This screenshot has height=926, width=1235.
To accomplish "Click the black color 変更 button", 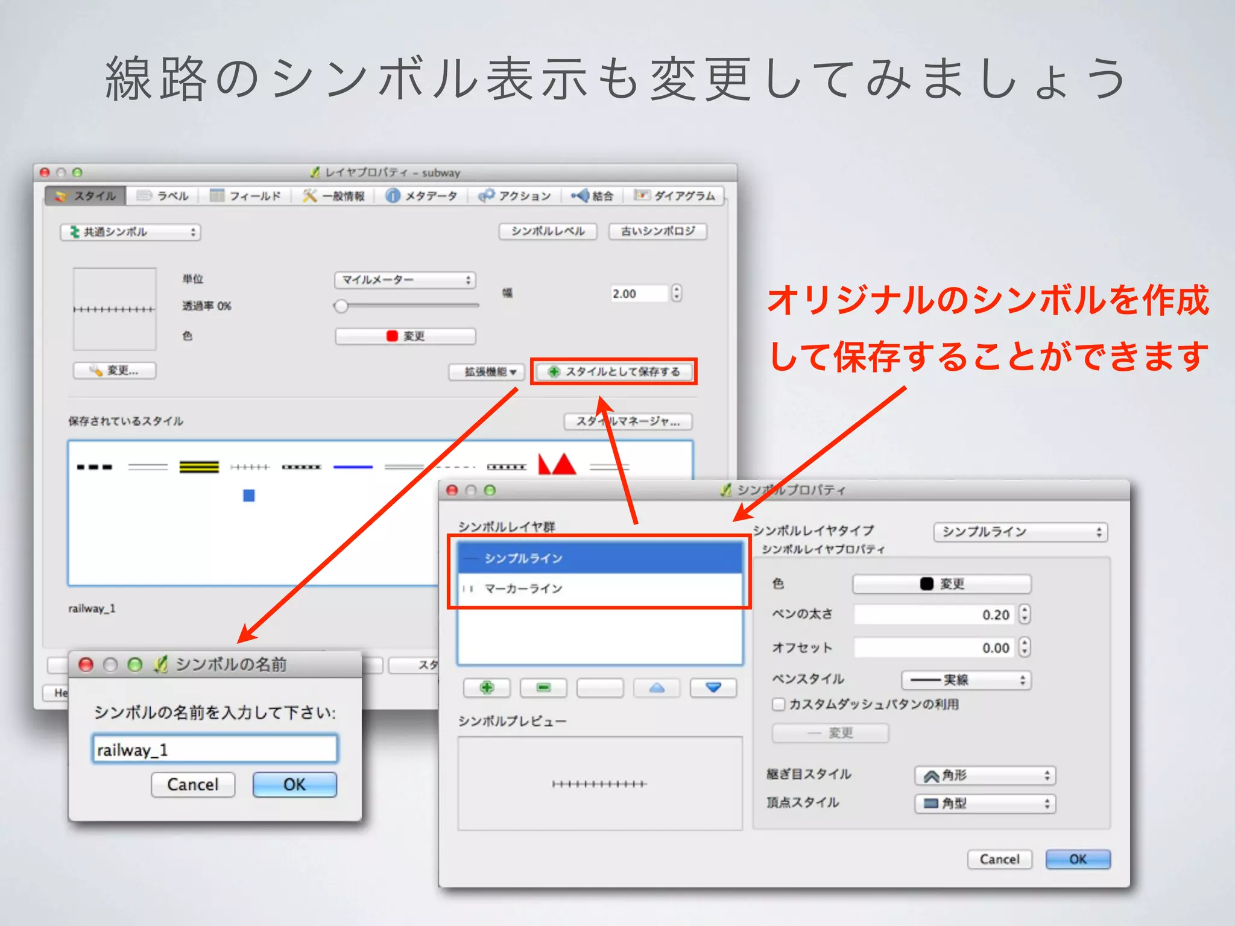I will coord(942,584).
